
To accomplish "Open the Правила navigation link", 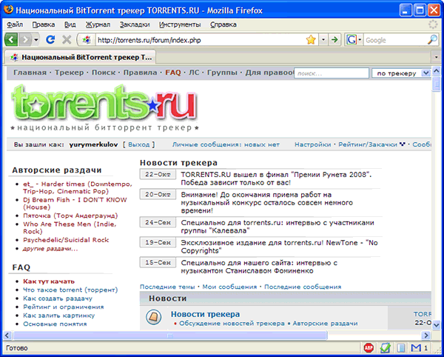I will [x=140, y=73].
